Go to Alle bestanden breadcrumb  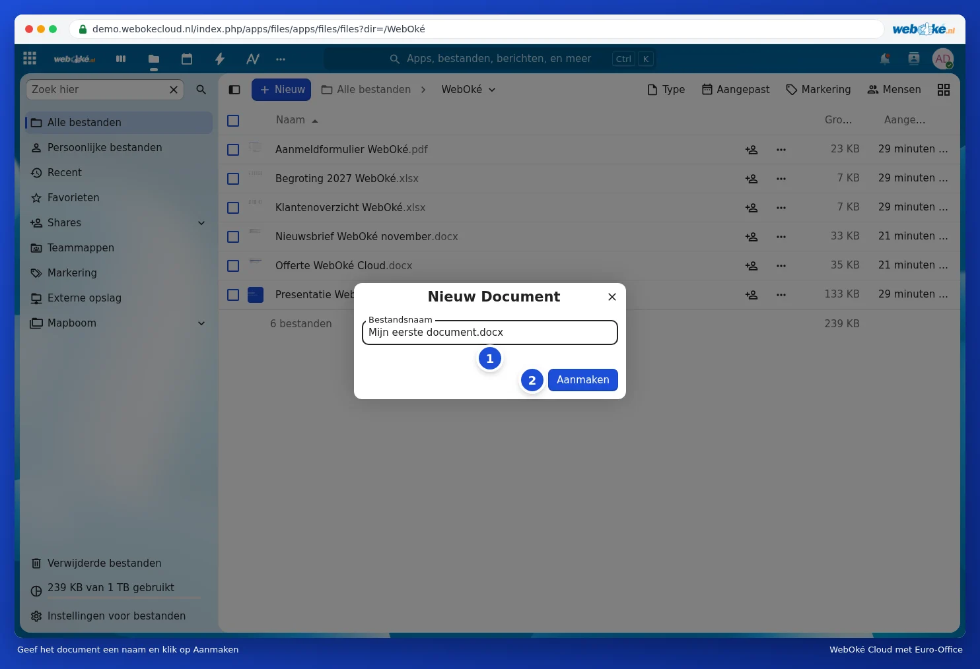[x=366, y=90]
